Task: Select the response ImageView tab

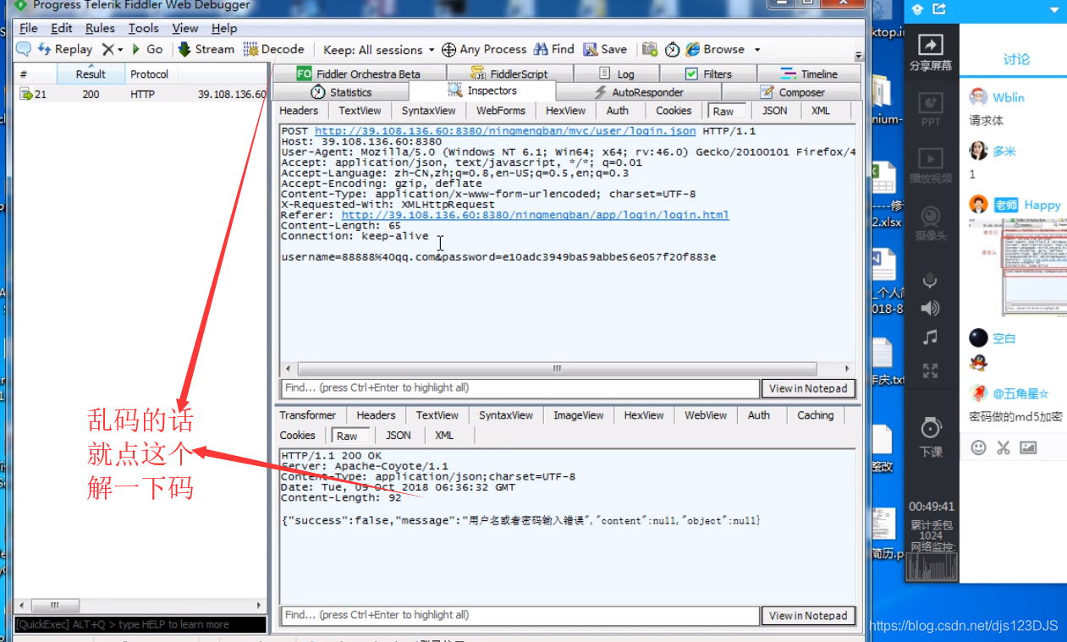Action: [578, 415]
